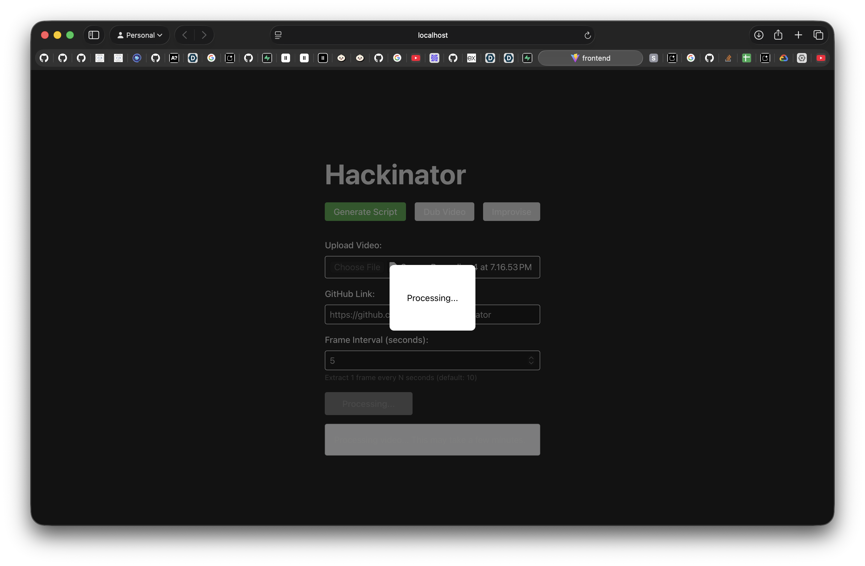Go back with the back arrow
Screen dimensions: 865x566
(x=185, y=35)
